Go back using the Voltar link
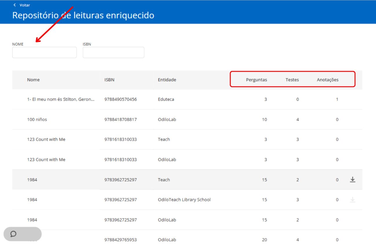376x244 pixels. [x=25, y=5]
